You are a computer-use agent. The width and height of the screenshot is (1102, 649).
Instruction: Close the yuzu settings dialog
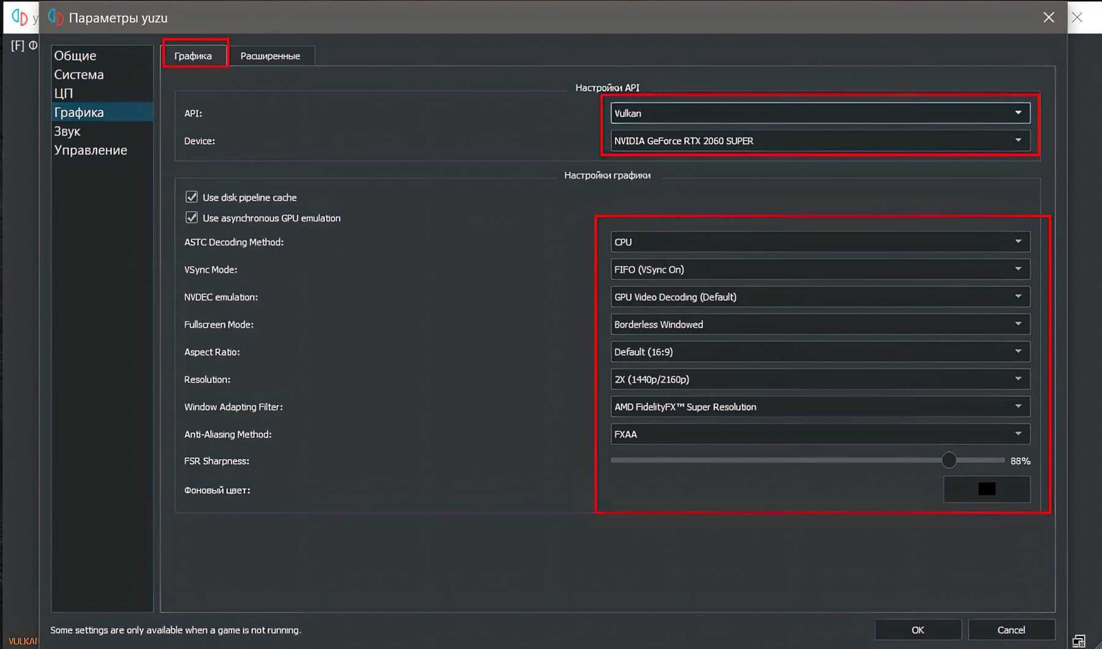pos(1049,18)
